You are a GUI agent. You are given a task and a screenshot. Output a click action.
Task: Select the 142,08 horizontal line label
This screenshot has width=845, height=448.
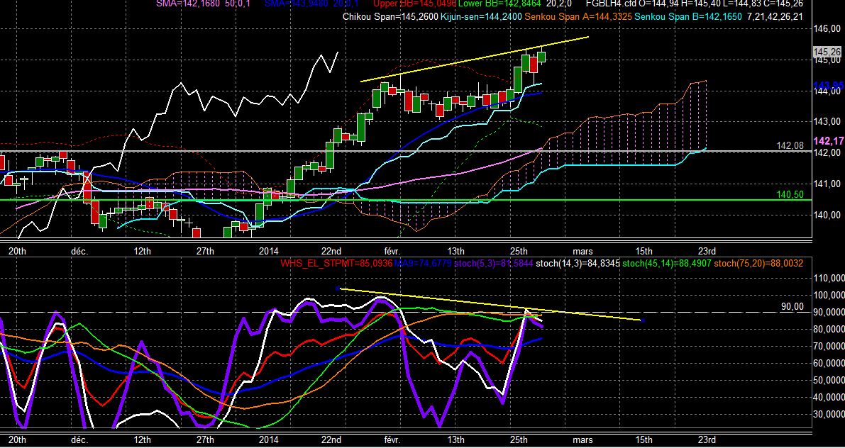(790, 146)
